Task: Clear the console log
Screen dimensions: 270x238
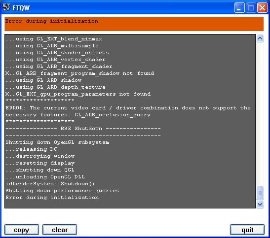Action: [60, 230]
